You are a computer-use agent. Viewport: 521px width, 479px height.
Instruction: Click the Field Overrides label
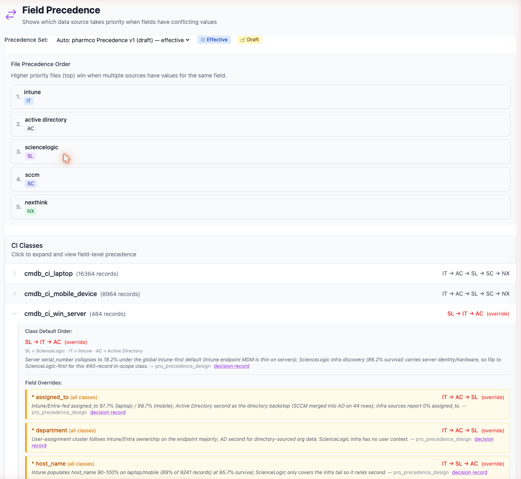(43, 383)
